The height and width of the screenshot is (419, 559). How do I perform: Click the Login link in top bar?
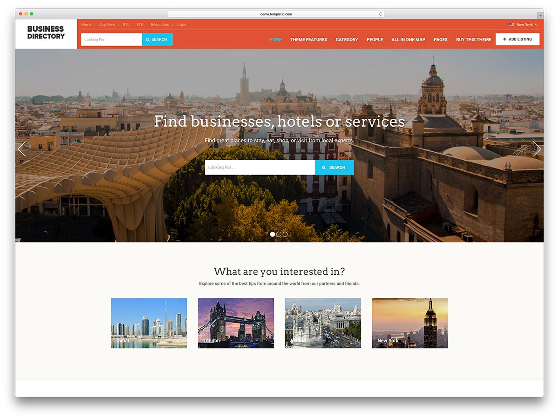[x=181, y=25]
